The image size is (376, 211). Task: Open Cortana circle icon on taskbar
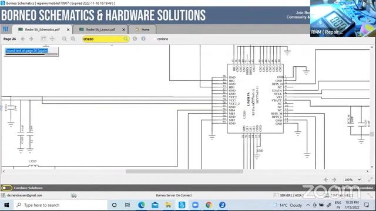(x=114, y=205)
